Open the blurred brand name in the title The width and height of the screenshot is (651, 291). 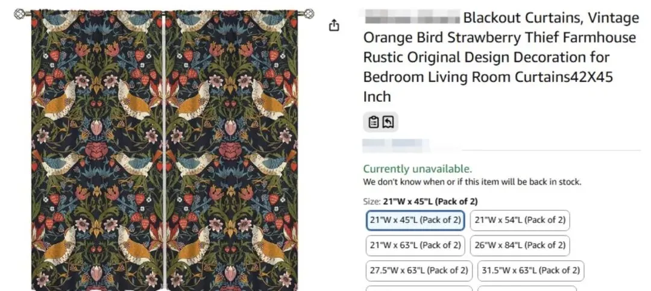click(x=411, y=17)
